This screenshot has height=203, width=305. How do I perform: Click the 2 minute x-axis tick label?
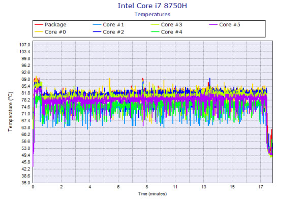pyautogui.click(x=62, y=187)
